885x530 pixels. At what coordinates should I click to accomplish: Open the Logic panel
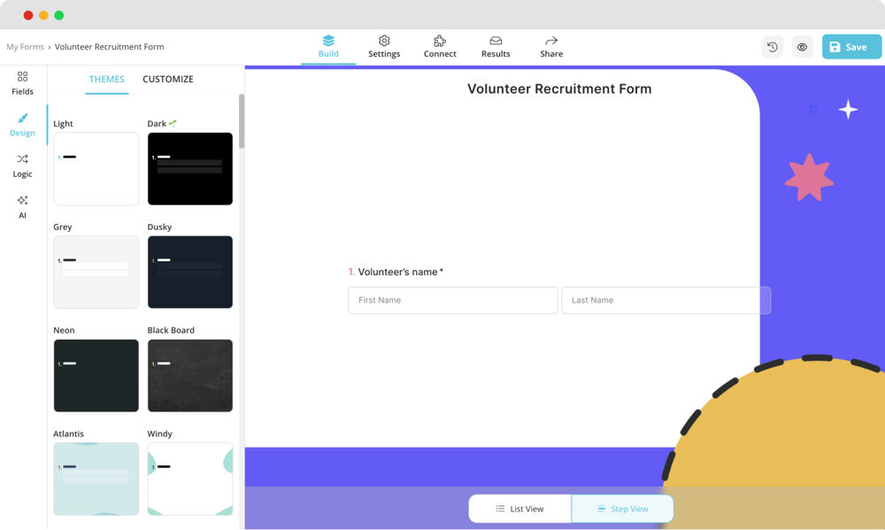22,165
